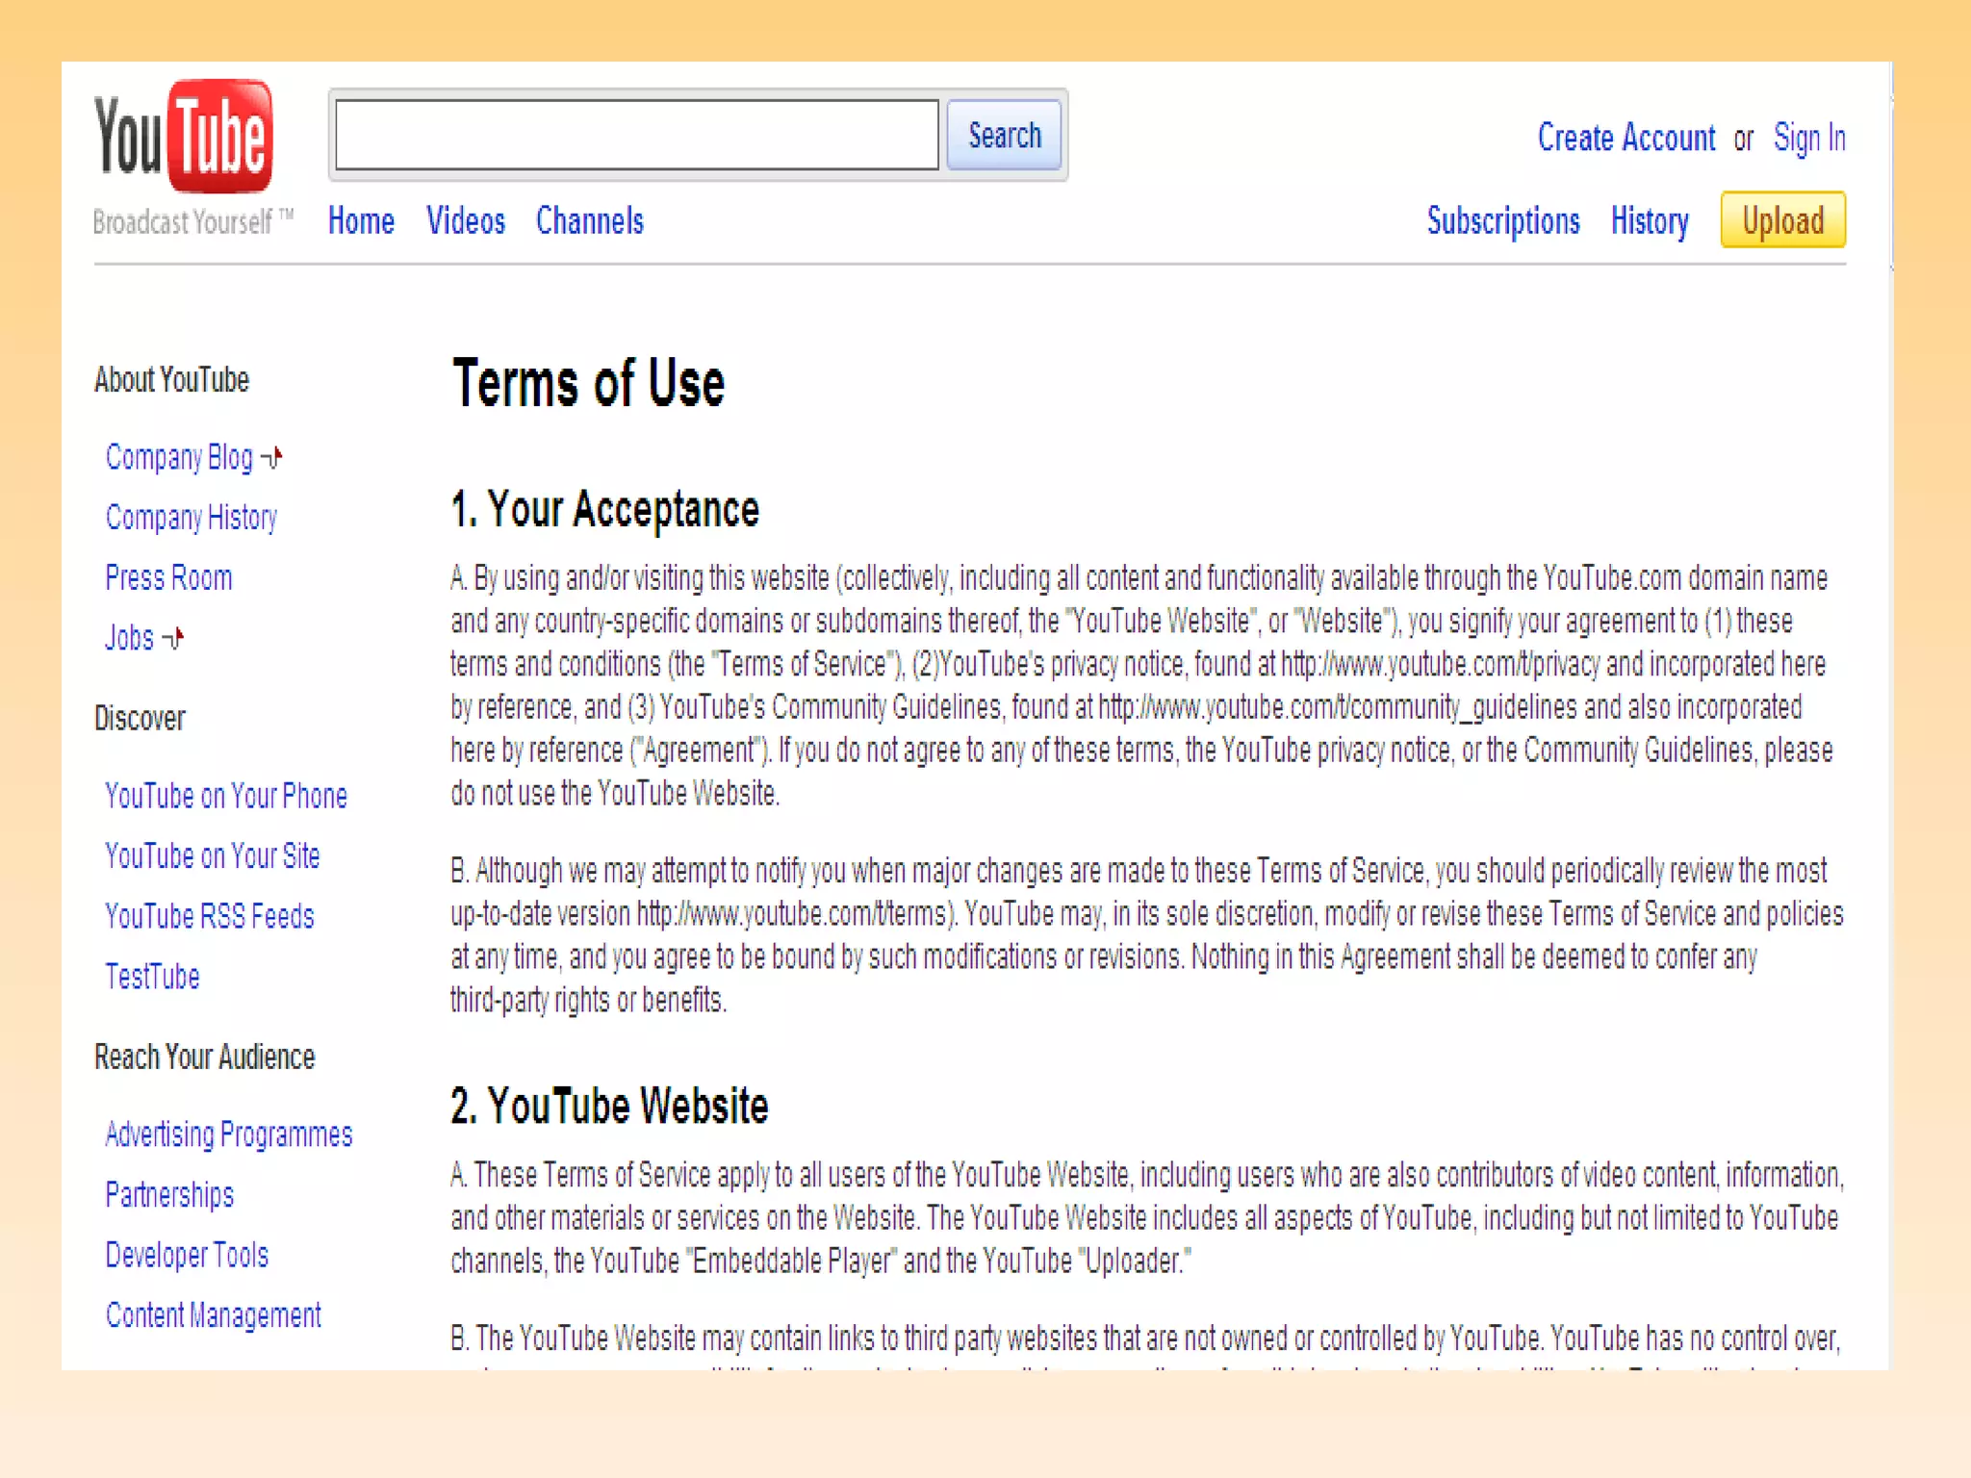Open the Channels section
This screenshot has width=1971, height=1478.
pyautogui.click(x=589, y=221)
